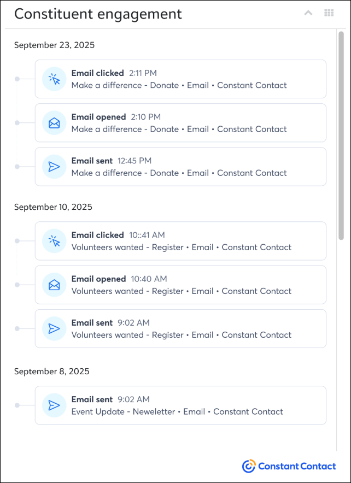Open the Make a difference - Donate clicked card
The image size is (351, 483).
[180, 79]
